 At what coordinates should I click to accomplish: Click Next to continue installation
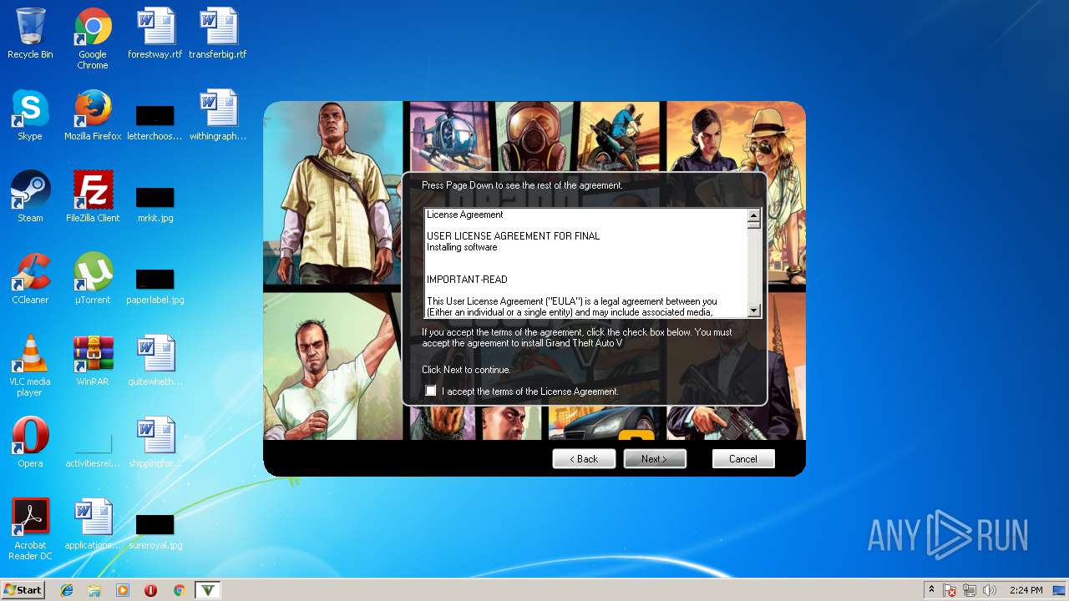pyautogui.click(x=655, y=459)
